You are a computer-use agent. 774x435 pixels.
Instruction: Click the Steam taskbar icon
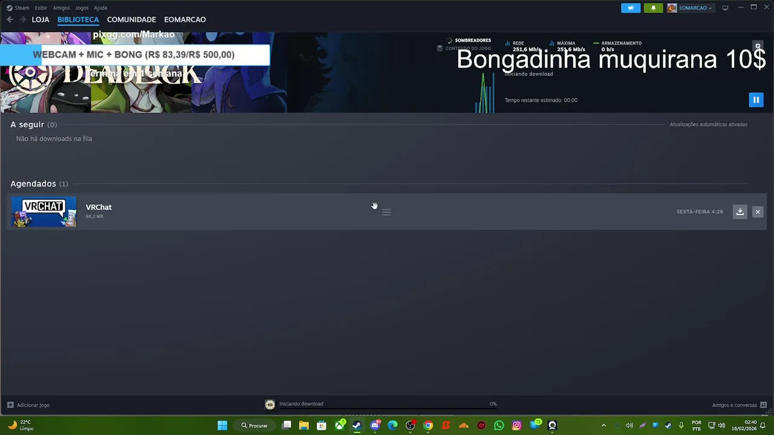tap(357, 425)
